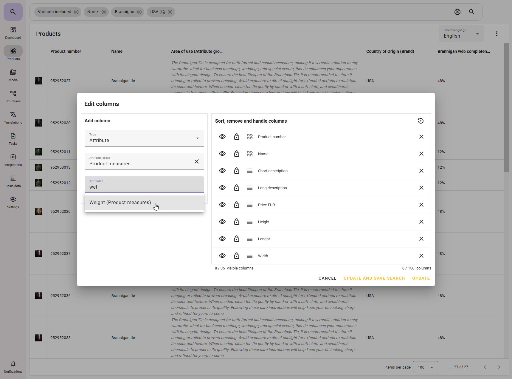Open the Notifications bell
The height and width of the screenshot is (379, 512).
click(13, 366)
